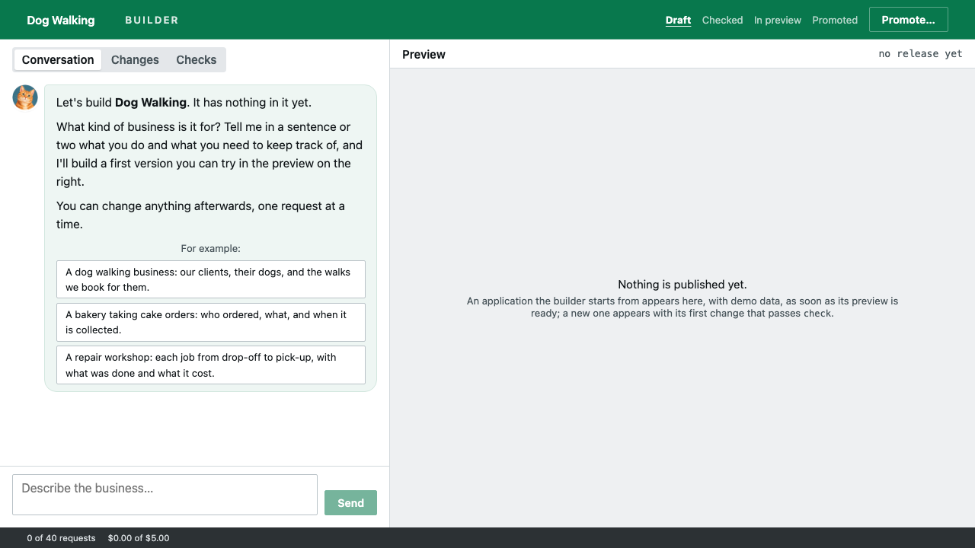Choose the repair workshop example

click(211, 365)
